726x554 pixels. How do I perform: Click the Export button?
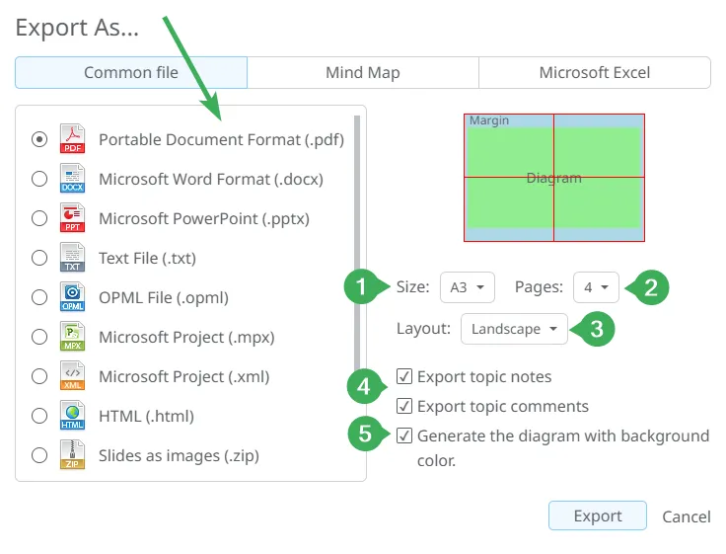coord(598,515)
